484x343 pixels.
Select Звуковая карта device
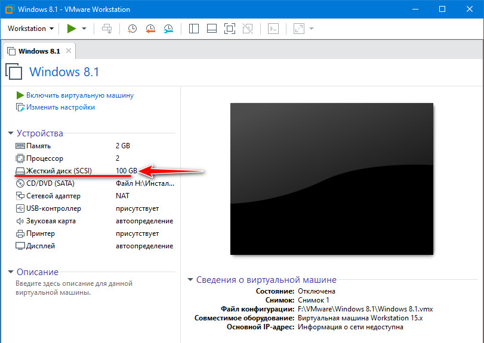(95, 221)
